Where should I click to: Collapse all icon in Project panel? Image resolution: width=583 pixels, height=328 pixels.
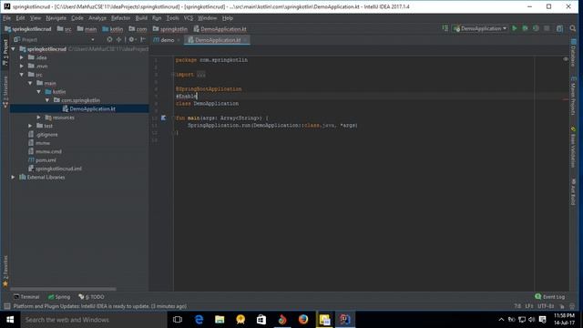(x=118, y=39)
